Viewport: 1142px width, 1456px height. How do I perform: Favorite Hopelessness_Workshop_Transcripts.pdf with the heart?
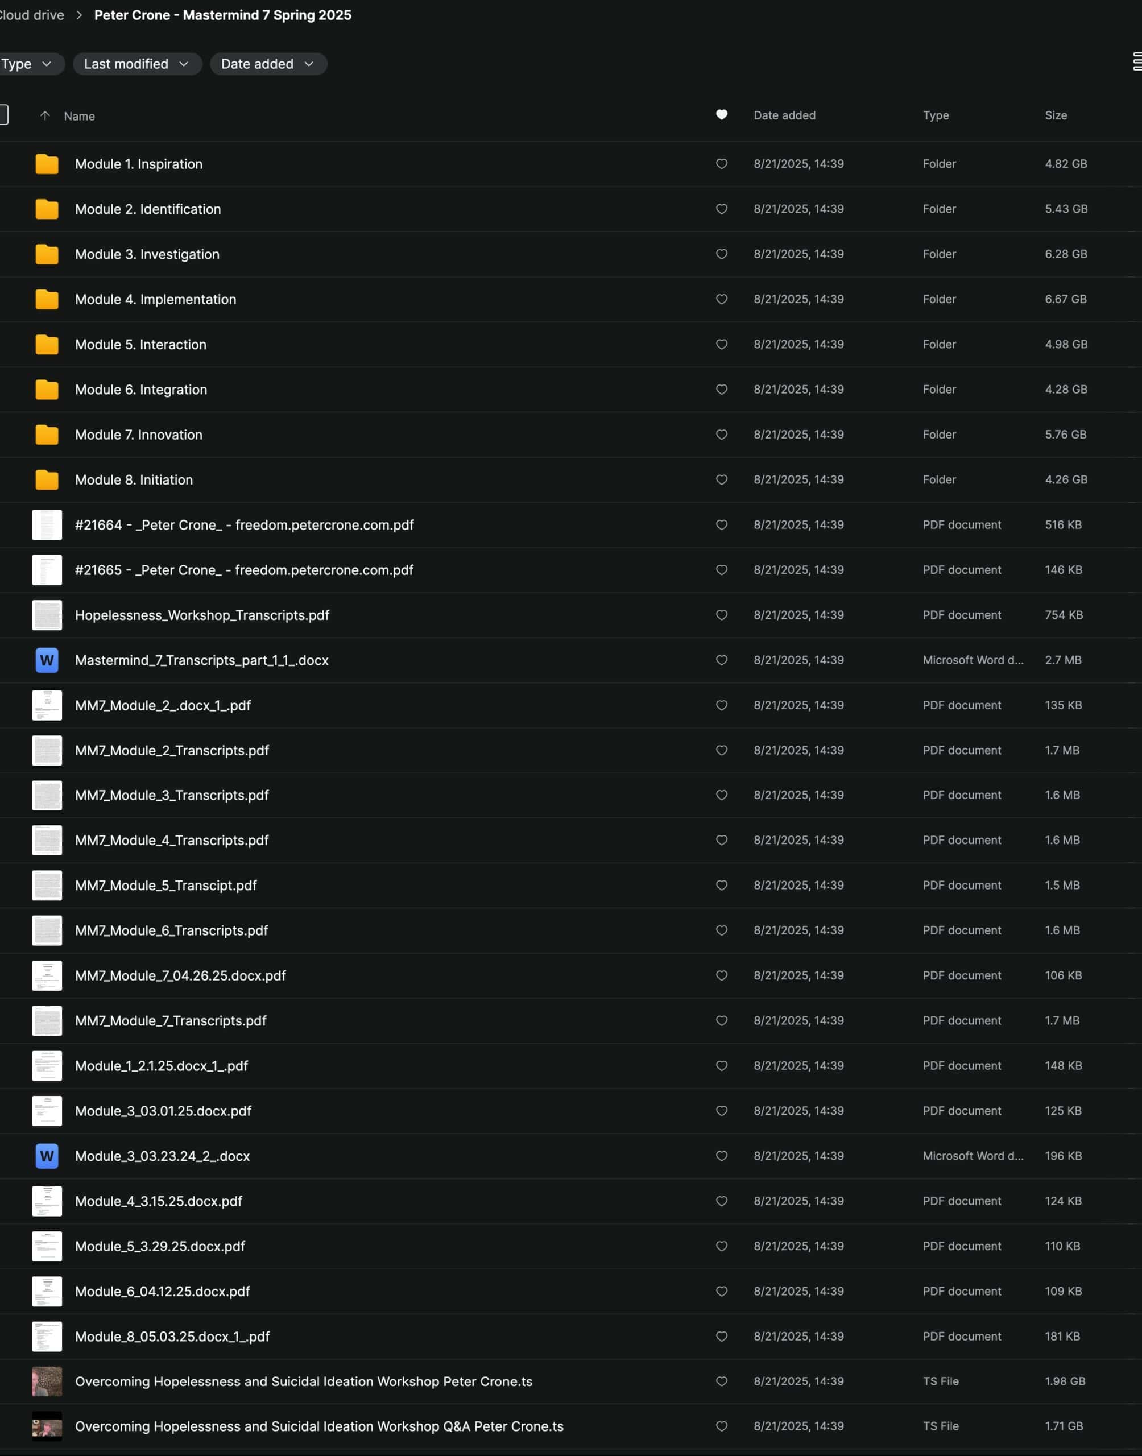click(722, 615)
